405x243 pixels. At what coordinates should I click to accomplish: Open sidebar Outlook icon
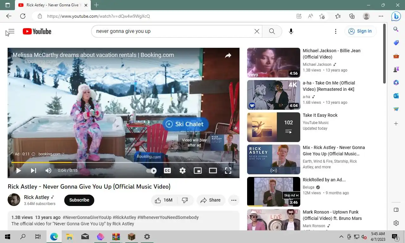click(x=396, y=96)
